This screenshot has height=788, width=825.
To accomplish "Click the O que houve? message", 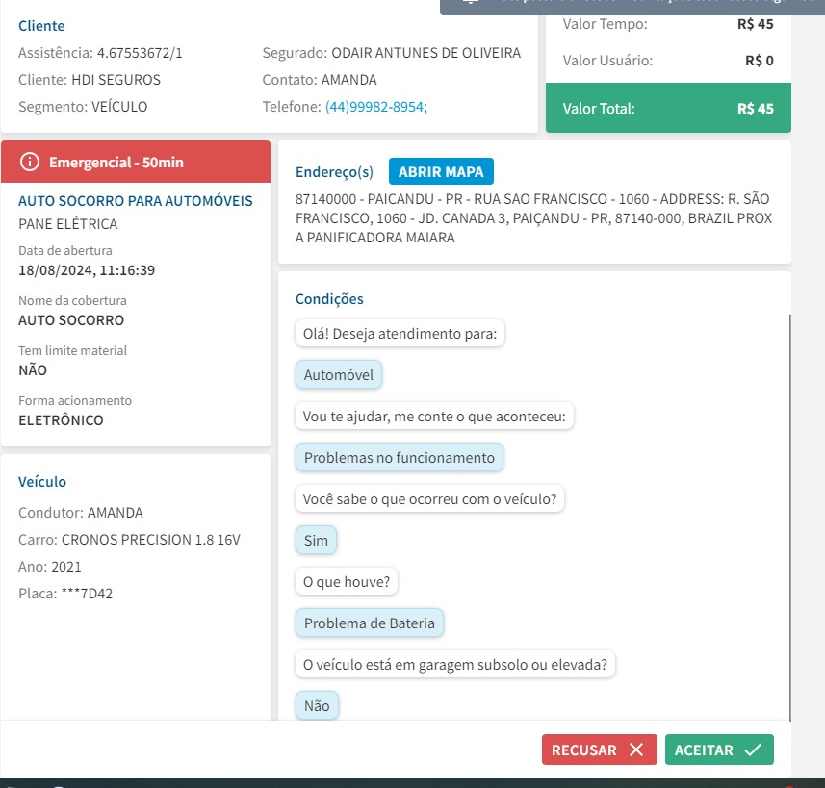I will (347, 582).
